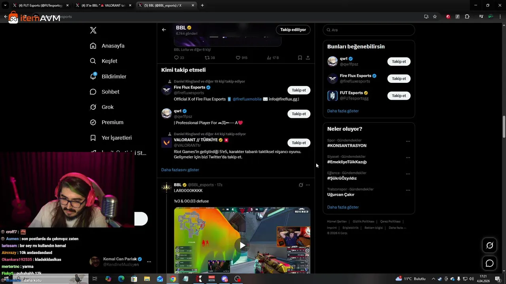Play the 1v3 defuse video

click(x=242, y=245)
